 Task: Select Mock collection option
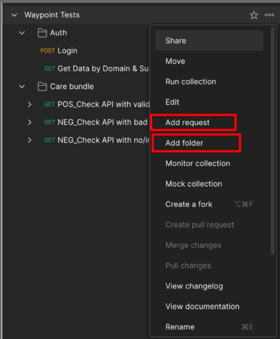[x=194, y=184]
